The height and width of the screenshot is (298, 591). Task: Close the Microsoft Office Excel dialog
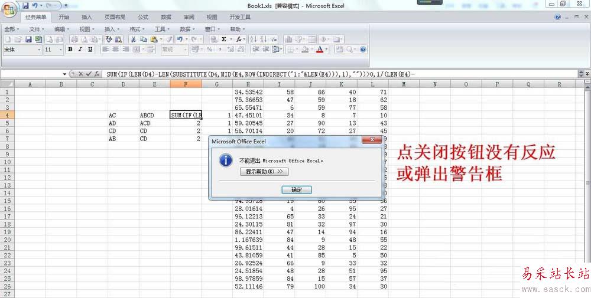click(x=372, y=140)
